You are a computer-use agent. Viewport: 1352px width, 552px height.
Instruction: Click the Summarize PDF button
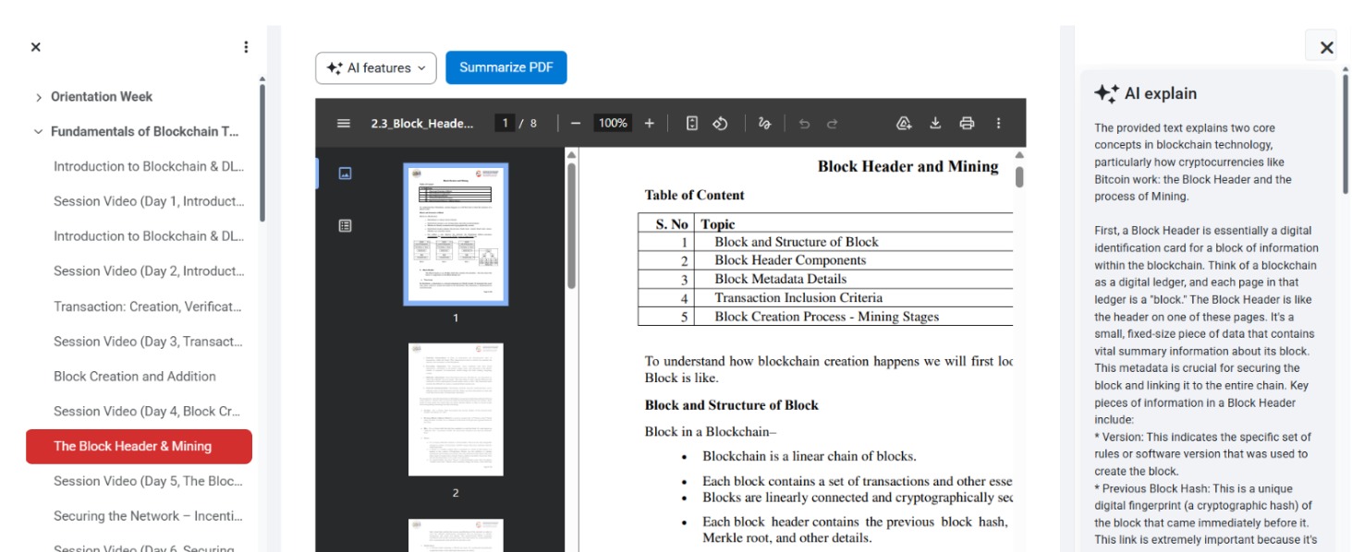coord(506,67)
